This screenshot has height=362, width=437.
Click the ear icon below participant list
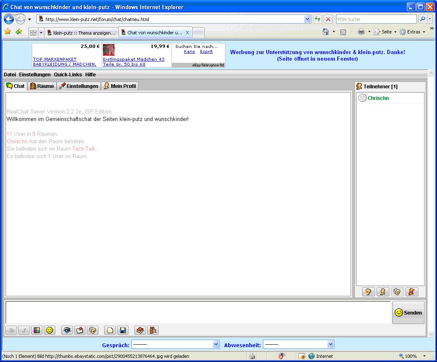pyautogui.click(x=368, y=292)
